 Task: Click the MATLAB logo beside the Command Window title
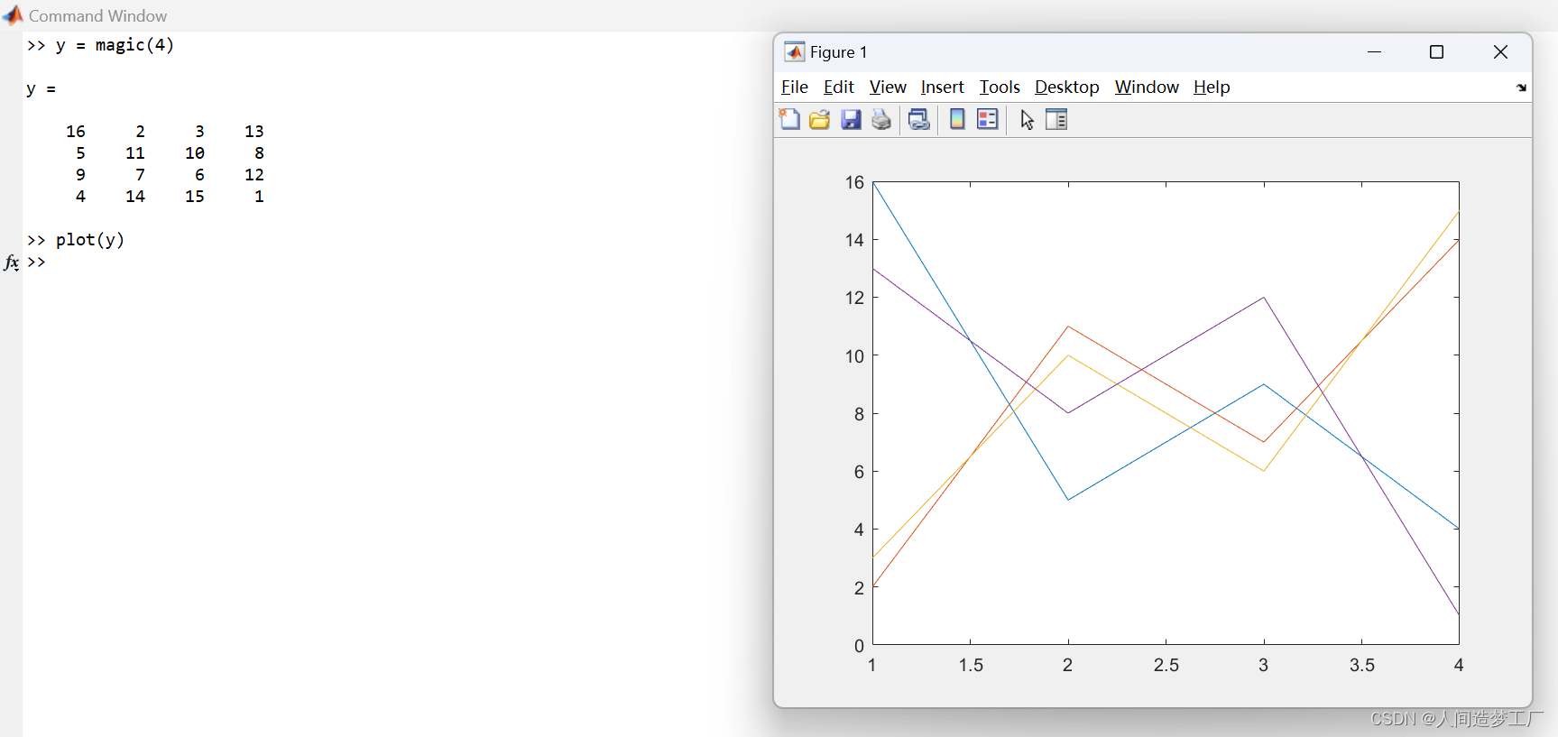click(13, 15)
